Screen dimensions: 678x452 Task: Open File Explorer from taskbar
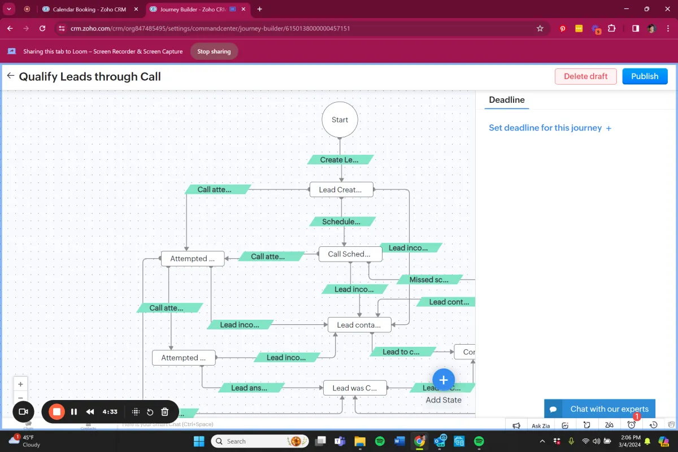point(360,441)
